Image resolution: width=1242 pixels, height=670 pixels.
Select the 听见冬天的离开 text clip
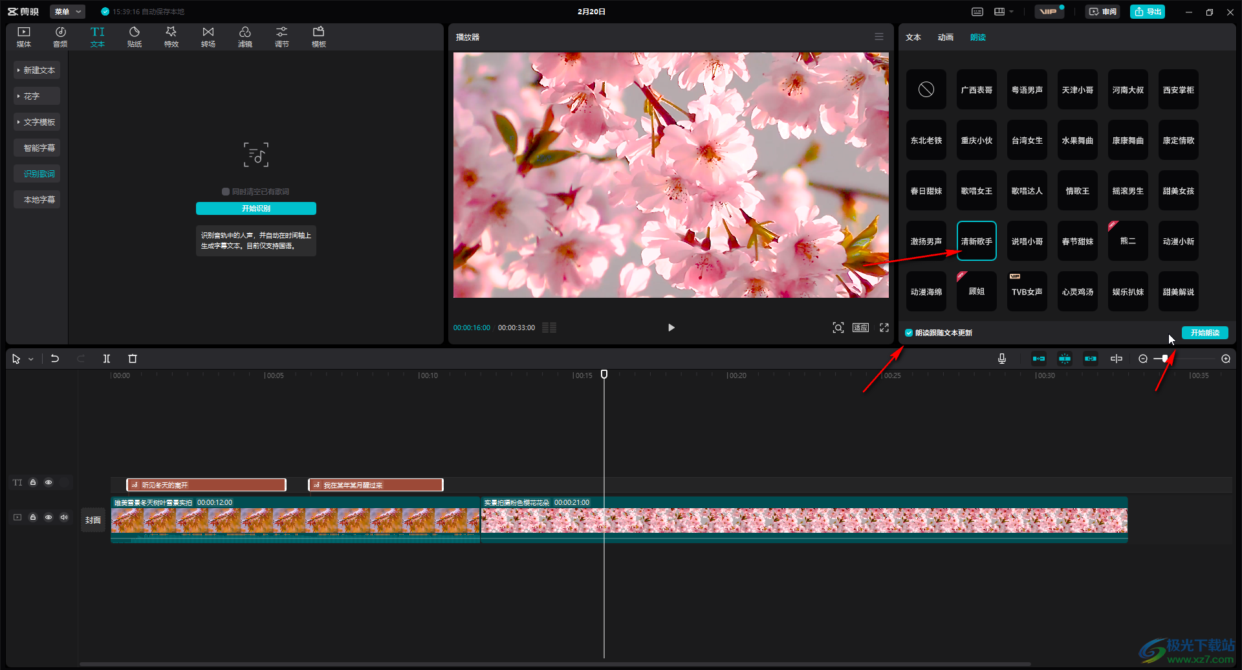(x=206, y=485)
